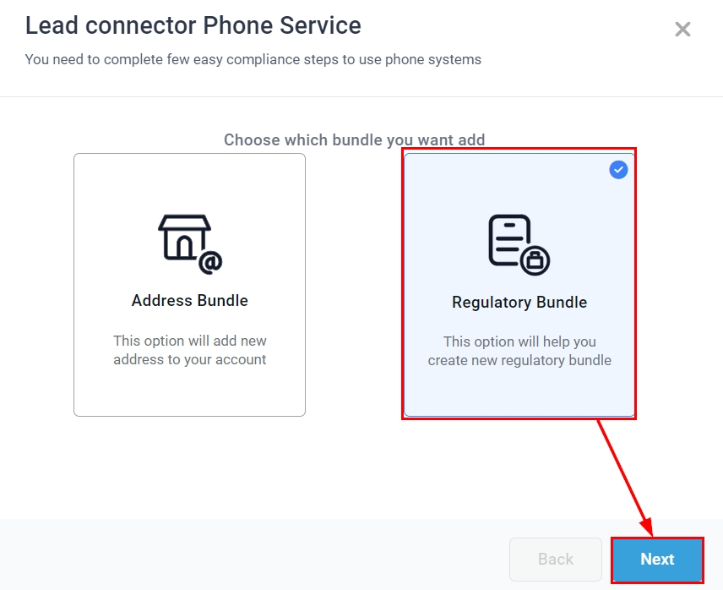723x590 pixels.
Task: Click the 'Lead connector Phone Service' heading
Action: point(193,25)
